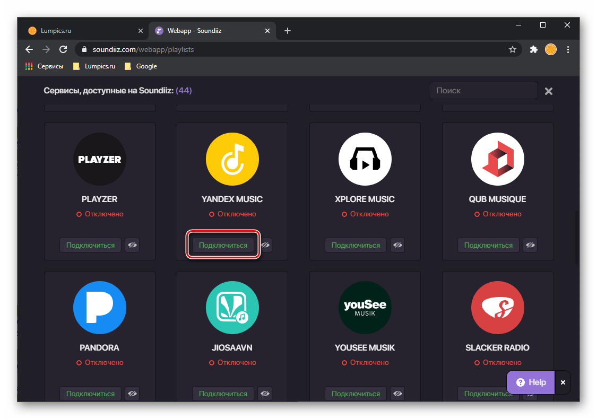Click the Pandora logo icon

pyautogui.click(x=100, y=308)
